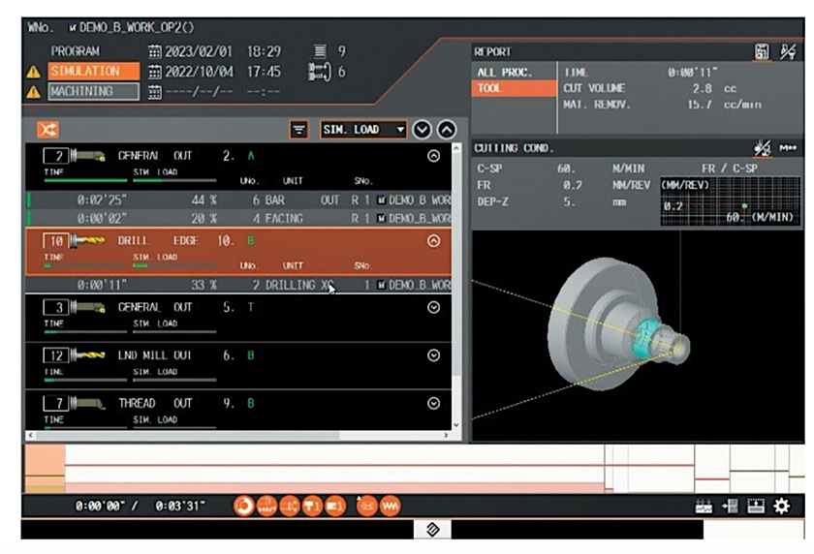Click the first orange circular playback icon

coord(244,506)
